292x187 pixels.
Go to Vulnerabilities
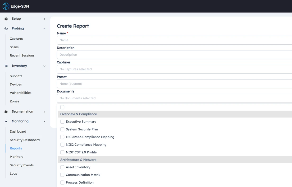click(20, 93)
